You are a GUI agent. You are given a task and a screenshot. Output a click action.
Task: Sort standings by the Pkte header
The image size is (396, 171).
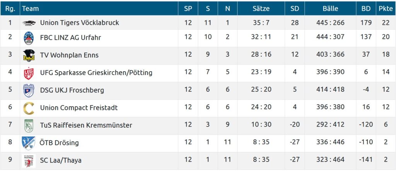tap(386, 9)
